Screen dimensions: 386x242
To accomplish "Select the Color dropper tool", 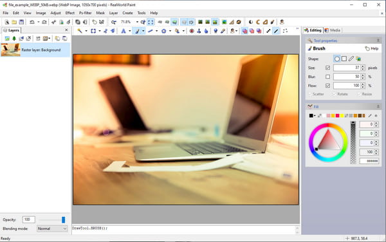I will coord(223,31).
